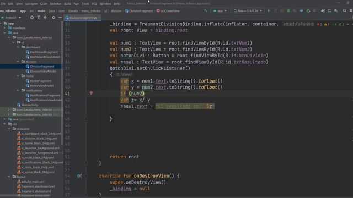Open DashboardViewModel in project tree
This screenshot has height=198, width=353.
(x=45, y=57)
